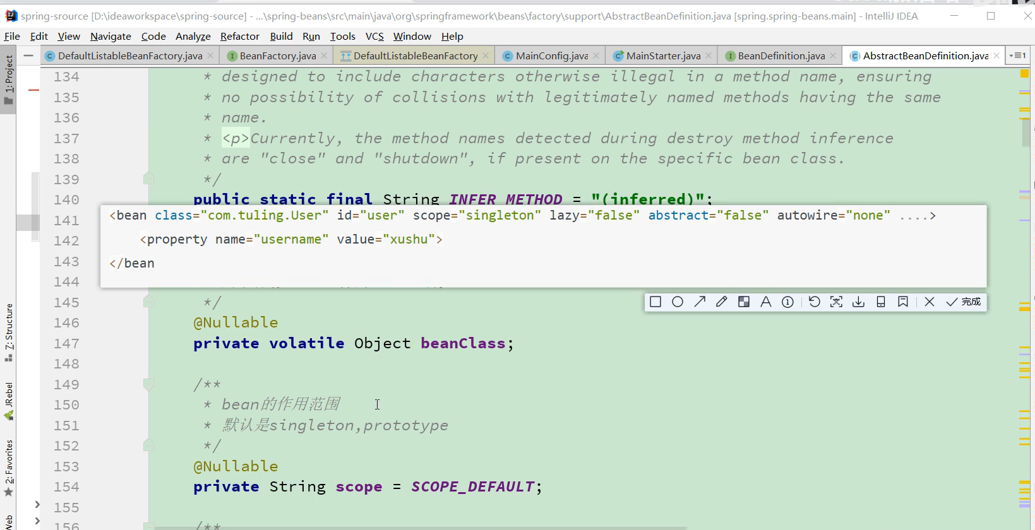Open the Run menu
Viewport: 1035px width, 530px height.
(x=311, y=37)
